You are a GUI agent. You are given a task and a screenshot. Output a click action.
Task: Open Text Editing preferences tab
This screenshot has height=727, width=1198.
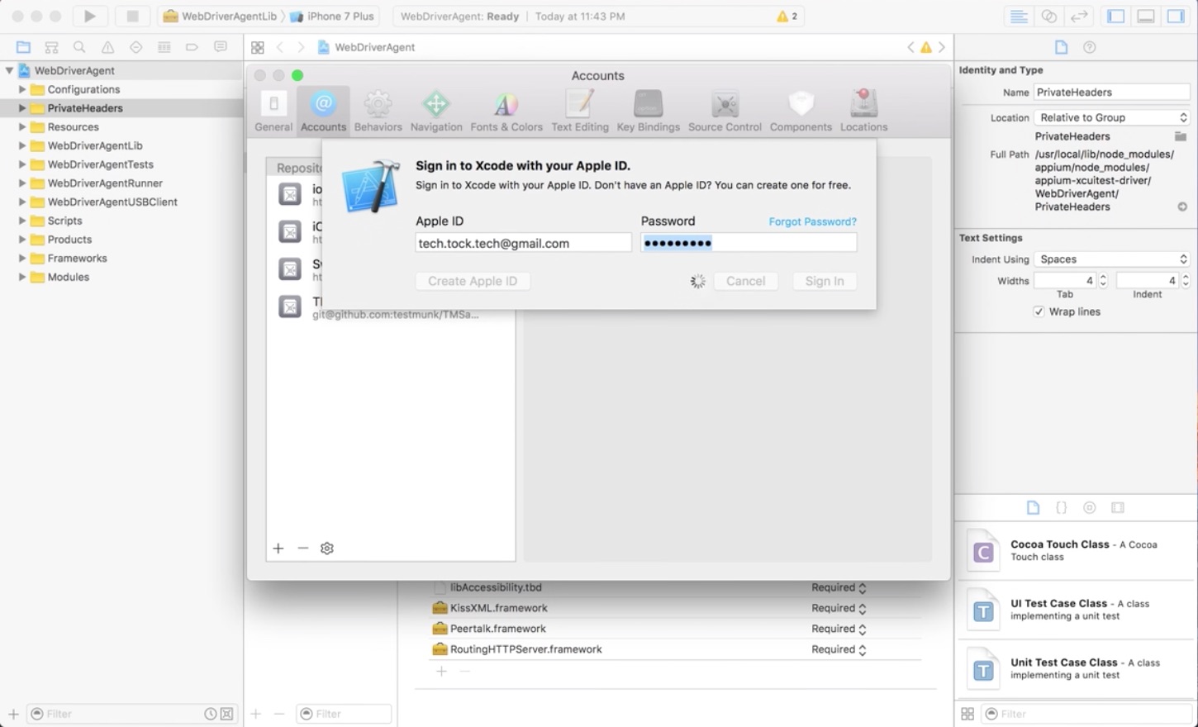[580, 111]
